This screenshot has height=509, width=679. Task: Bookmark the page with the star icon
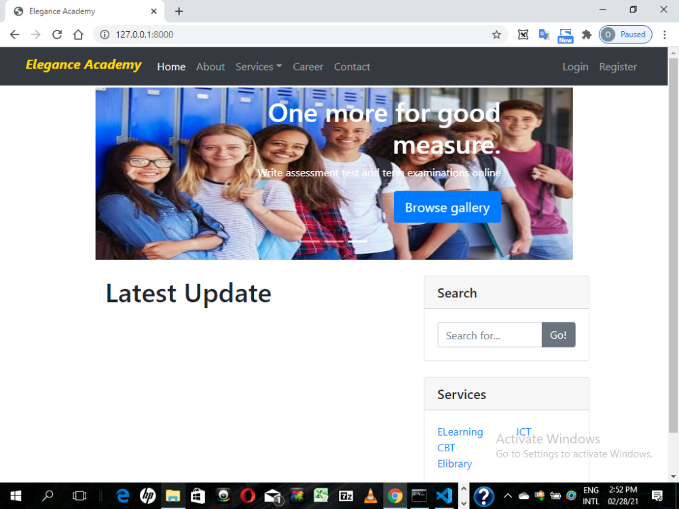pyautogui.click(x=497, y=34)
